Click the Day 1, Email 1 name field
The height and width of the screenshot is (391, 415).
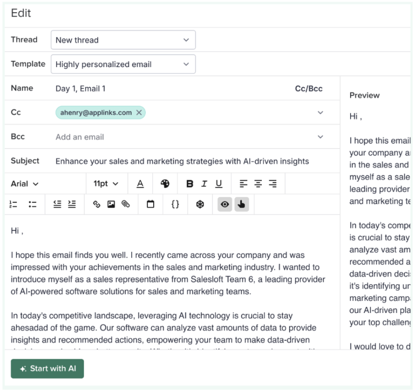[x=80, y=88]
